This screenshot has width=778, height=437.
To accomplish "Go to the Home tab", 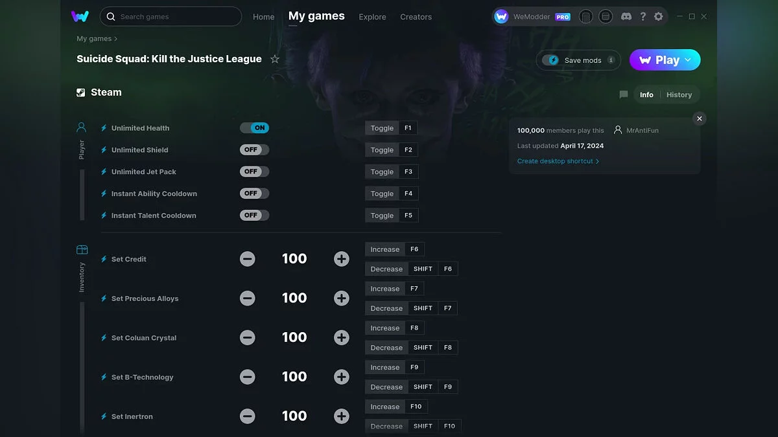I will [263, 17].
